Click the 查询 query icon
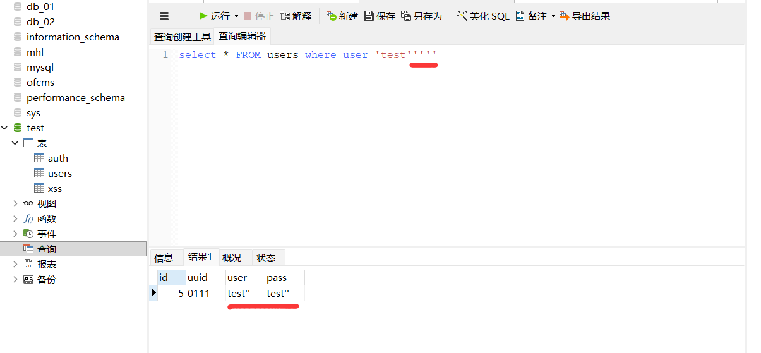Viewport: 761px width, 353px height. pos(28,249)
